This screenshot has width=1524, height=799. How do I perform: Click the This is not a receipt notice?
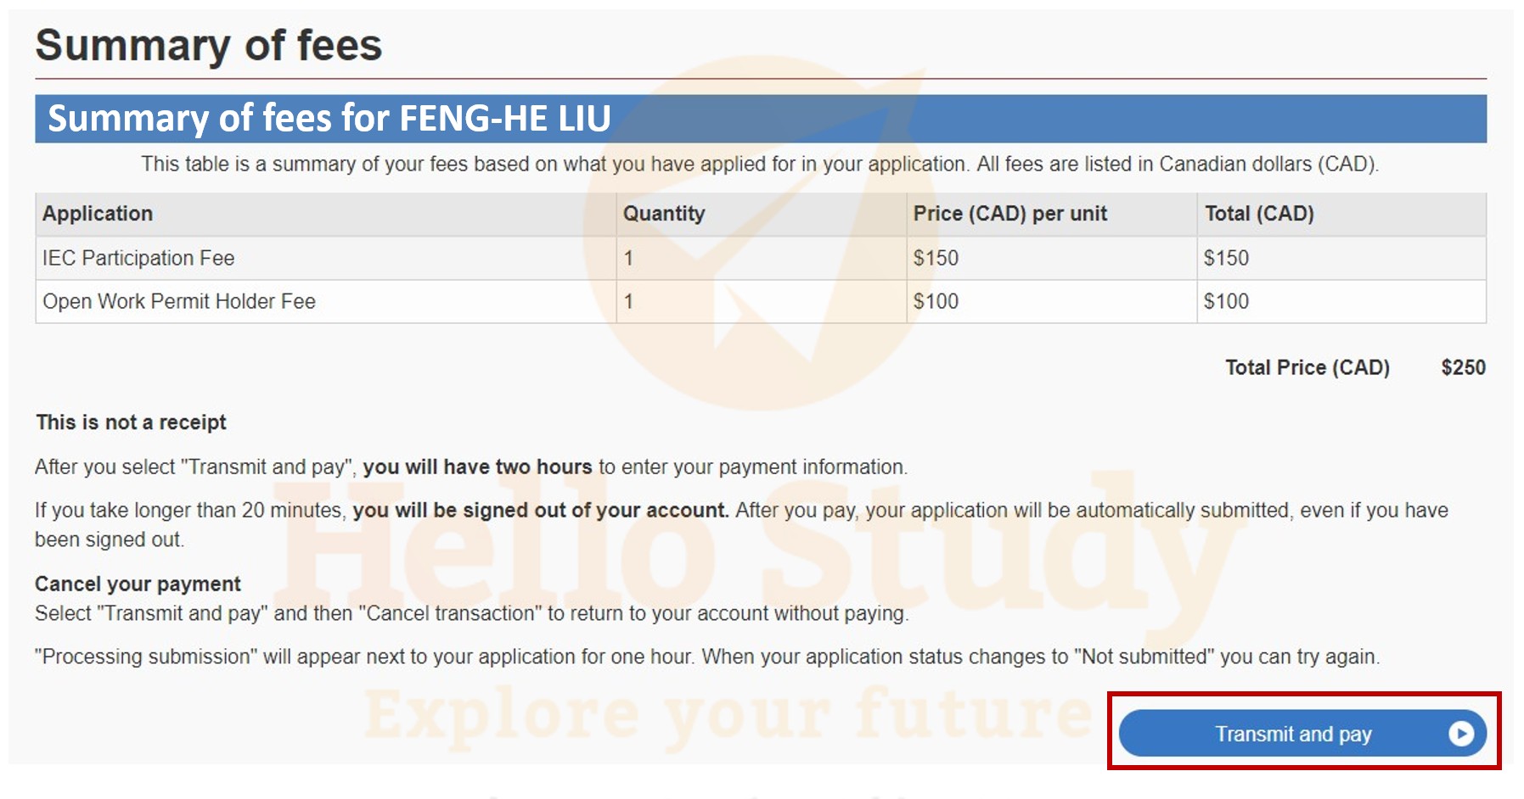[x=131, y=422]
